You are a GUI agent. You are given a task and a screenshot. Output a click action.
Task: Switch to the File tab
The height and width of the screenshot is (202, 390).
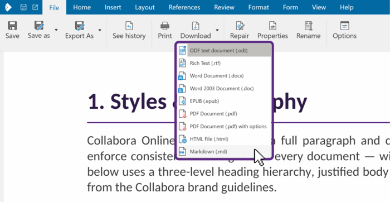coord(54,7)
